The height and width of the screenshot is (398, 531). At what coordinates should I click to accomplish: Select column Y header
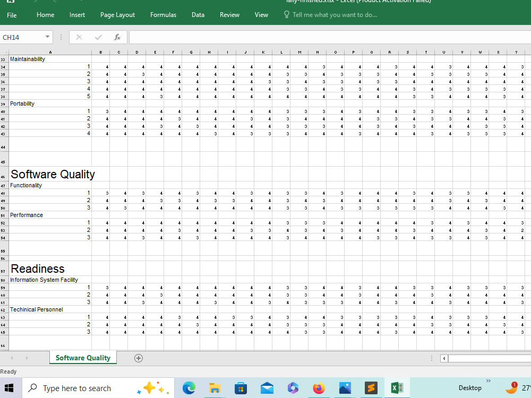[x=516, y=52]
